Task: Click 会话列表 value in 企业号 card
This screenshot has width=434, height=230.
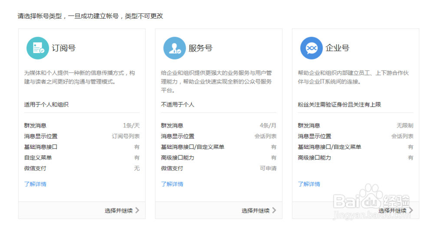Action: tap(402, 136)
